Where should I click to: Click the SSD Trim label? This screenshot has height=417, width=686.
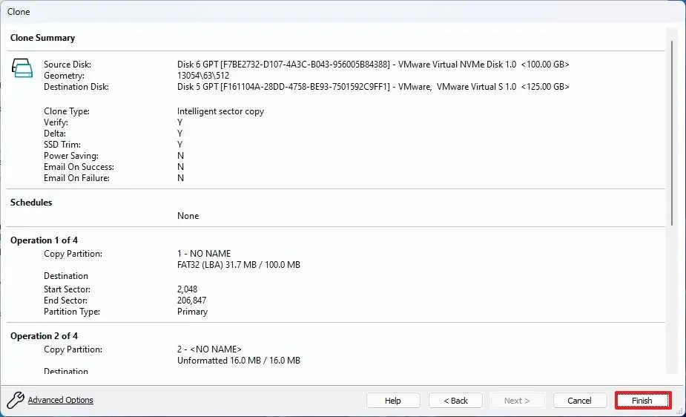tap(62, 145)
